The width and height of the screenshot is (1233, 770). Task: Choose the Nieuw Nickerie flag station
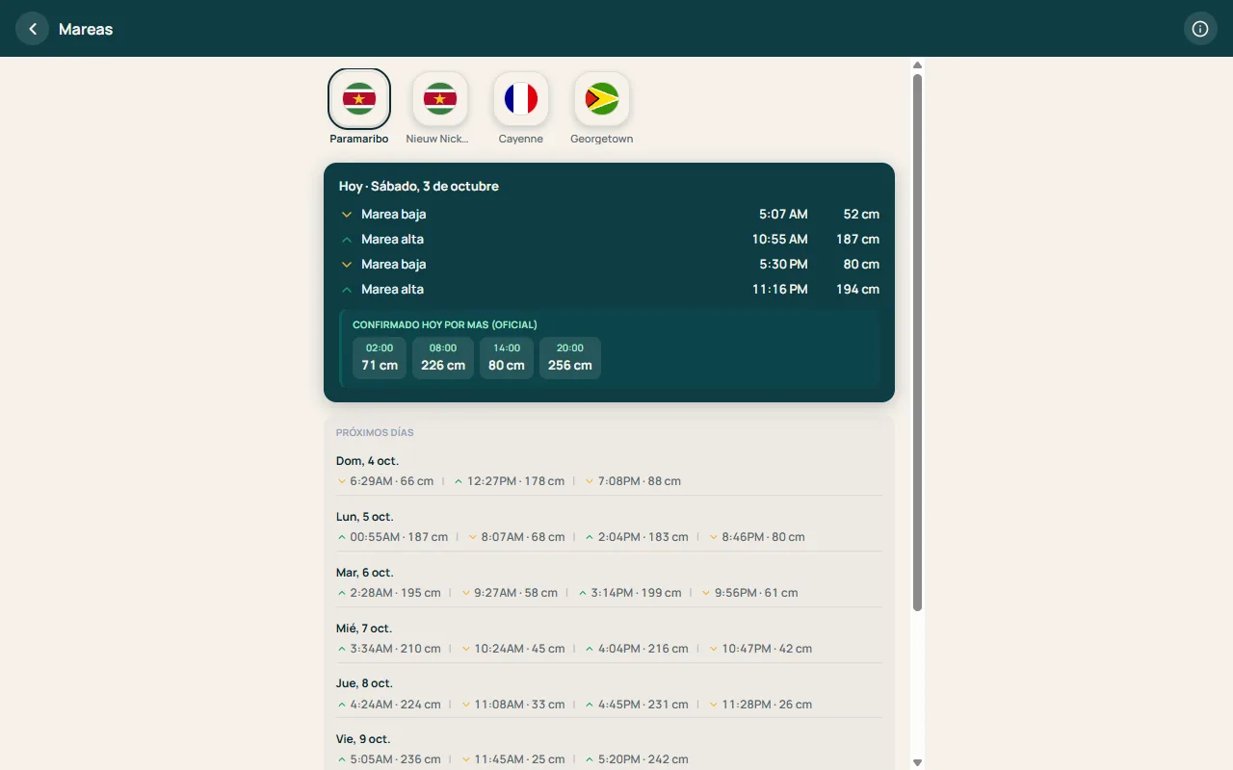(x=440, y=99)
